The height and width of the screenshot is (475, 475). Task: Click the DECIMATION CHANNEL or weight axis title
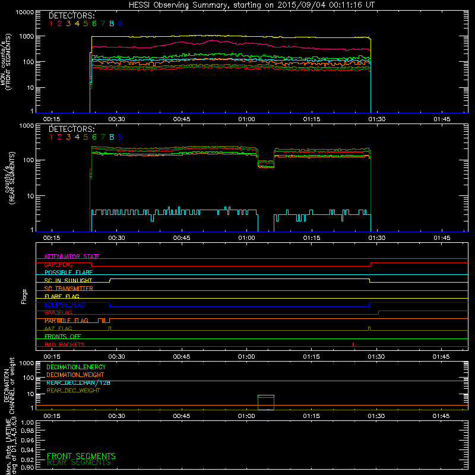pos(9,385)
